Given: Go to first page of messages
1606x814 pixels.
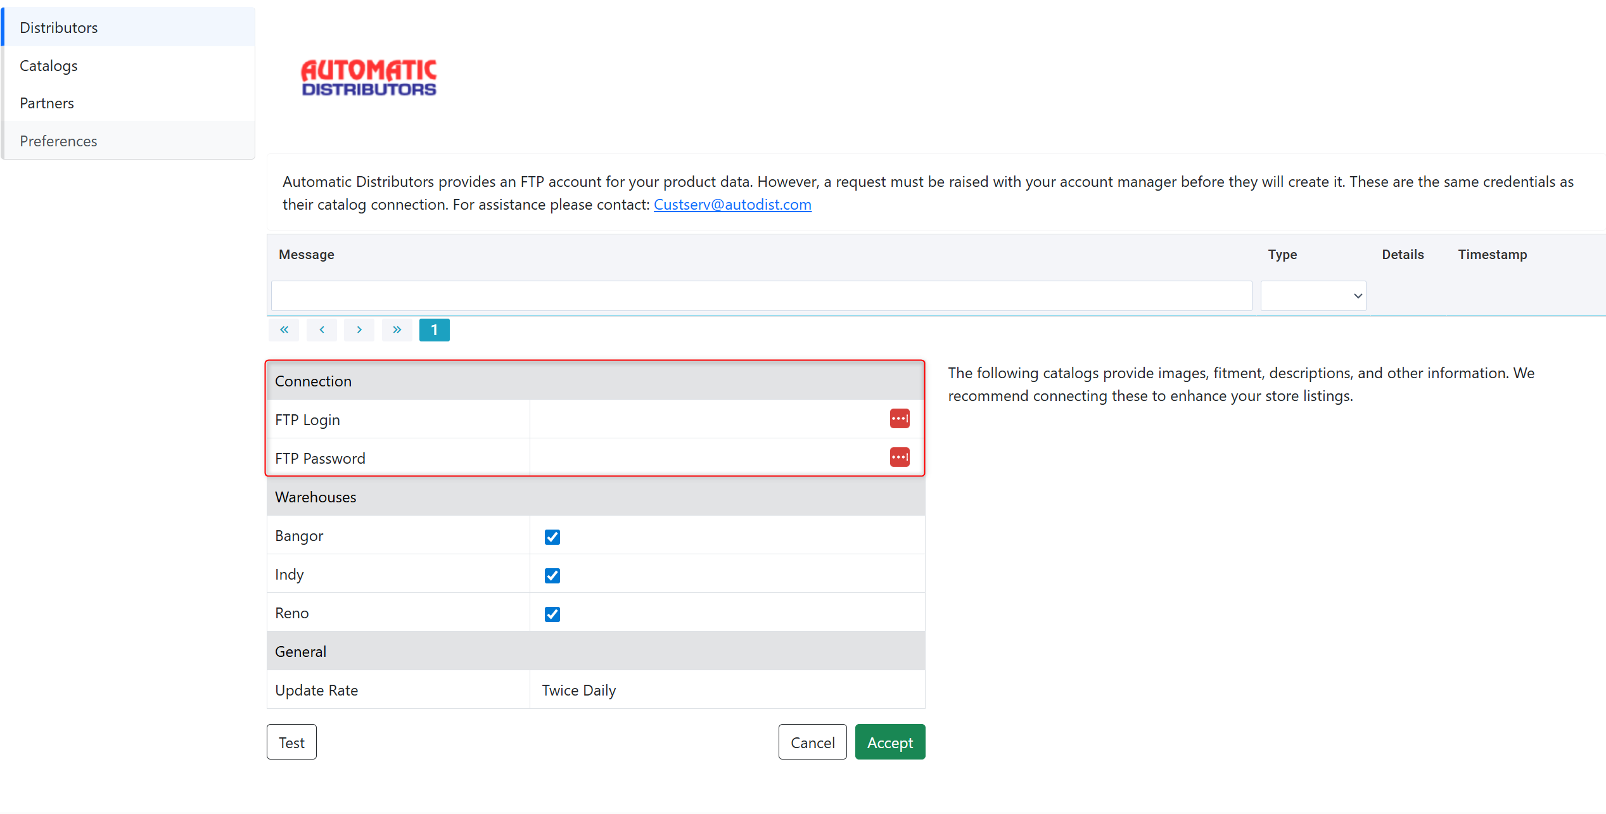Looking at the screenshot, I should (x=284, y=329).
